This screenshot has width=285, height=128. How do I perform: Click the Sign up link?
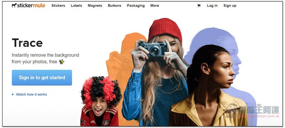coord(230,6)
